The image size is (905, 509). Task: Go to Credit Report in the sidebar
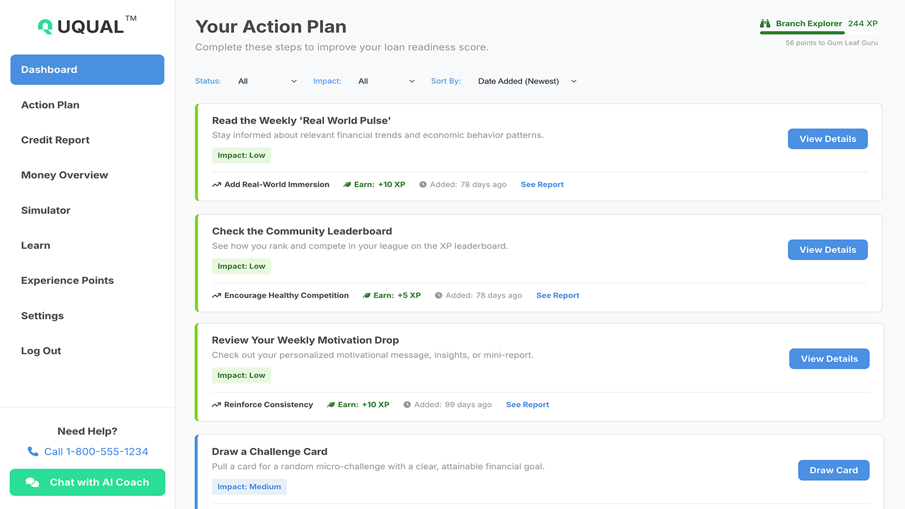click(55, 140)
